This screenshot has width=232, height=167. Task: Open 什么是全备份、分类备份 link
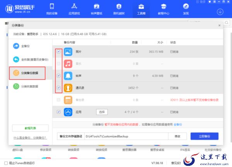[30, 138]
